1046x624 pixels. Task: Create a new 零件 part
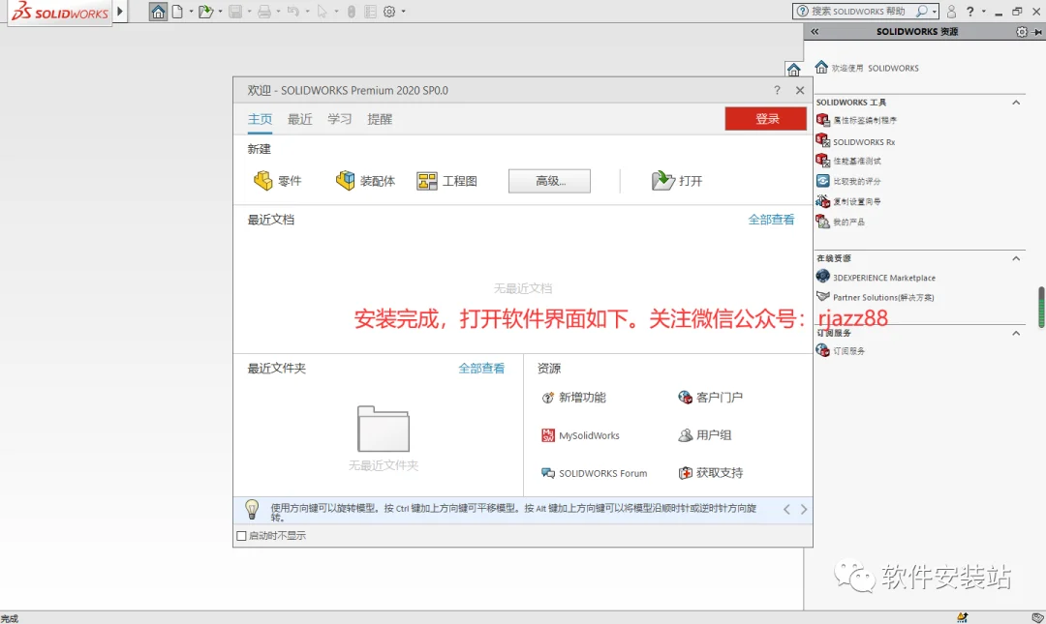278,181
